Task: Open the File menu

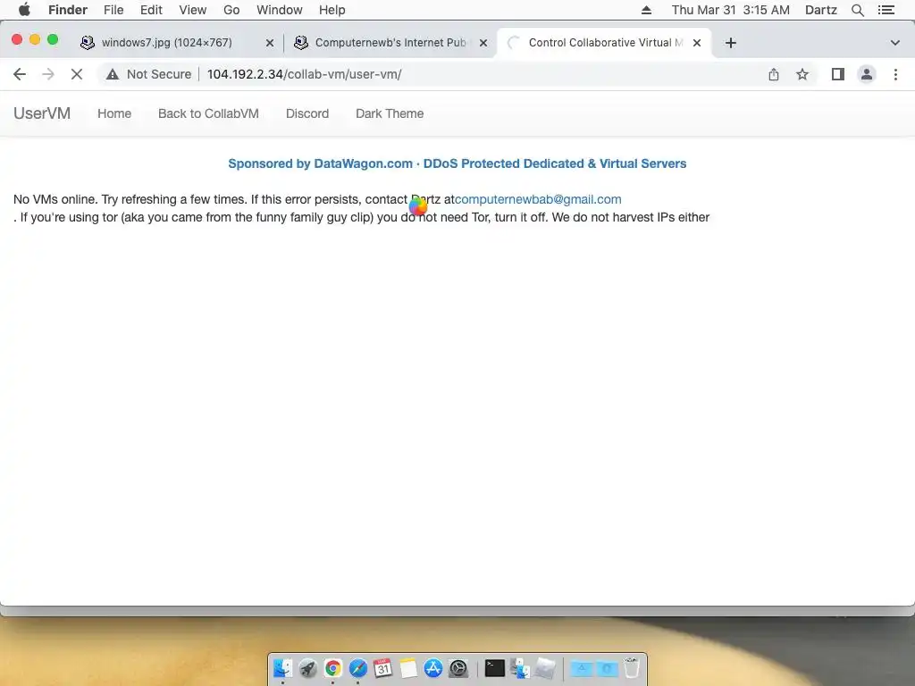Action: (113, 10)
